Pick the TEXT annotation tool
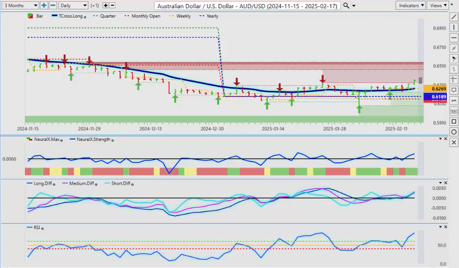The height and width of the screenshot is (268, 459). coord(454,111)
